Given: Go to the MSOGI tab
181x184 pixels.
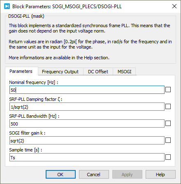Looking at the screenshot, I should pyautogui.click(x=124, y=72).
